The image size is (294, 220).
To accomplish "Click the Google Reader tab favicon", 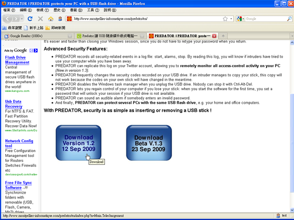I will click(x=6, y=36).
